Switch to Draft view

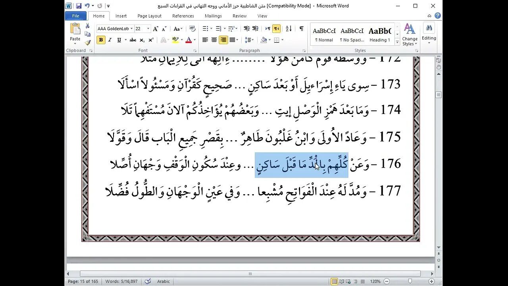[x=363, y=282]
